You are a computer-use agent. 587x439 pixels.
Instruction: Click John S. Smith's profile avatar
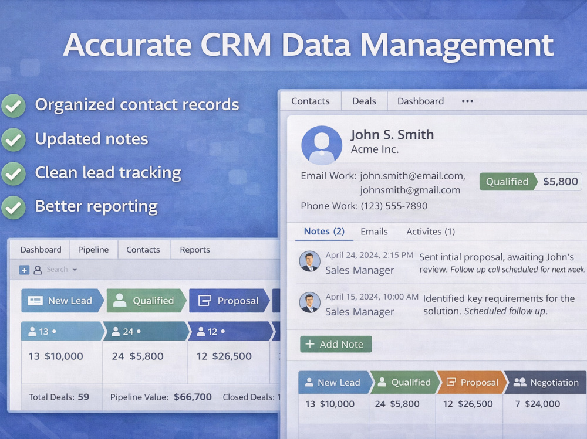pos(322,145)
